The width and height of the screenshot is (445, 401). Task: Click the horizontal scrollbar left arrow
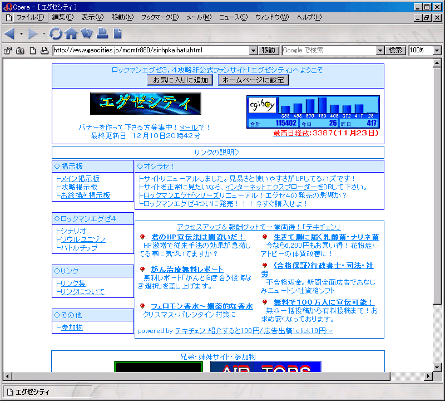7,376
